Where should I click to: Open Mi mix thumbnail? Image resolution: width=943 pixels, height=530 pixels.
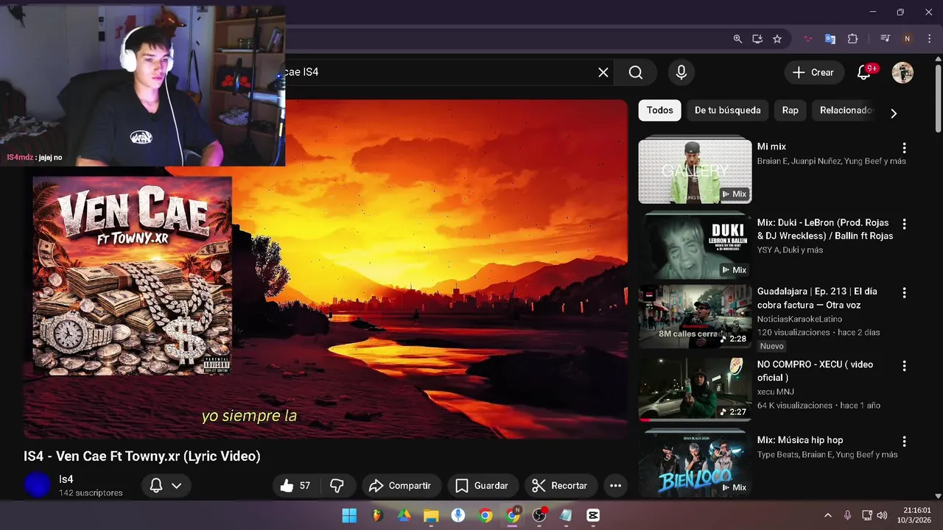pos(695,172)
